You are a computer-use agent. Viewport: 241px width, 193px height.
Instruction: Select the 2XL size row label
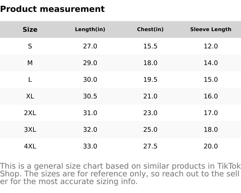(x=30, y=113)
